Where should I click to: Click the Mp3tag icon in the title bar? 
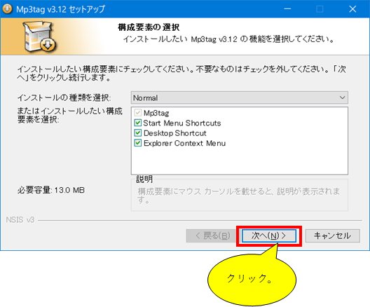(7, 9)
